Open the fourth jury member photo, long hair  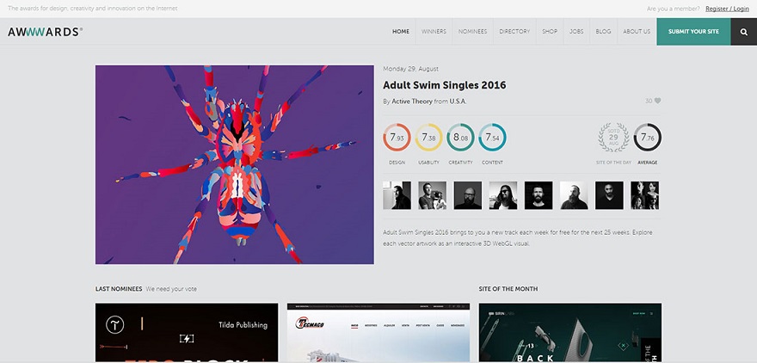tap(503, 195)
